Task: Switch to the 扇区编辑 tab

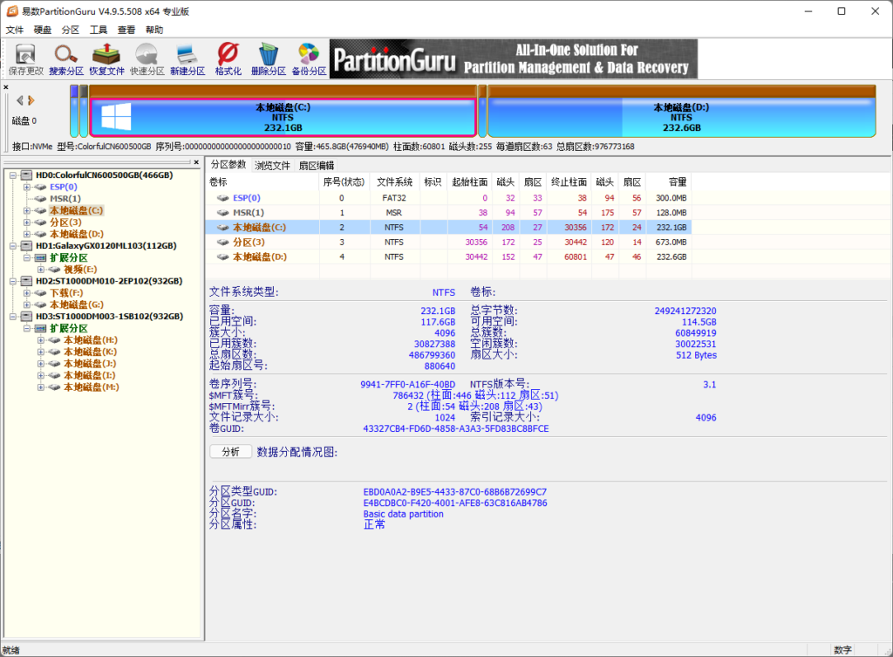Action: [x=317, y=165]
